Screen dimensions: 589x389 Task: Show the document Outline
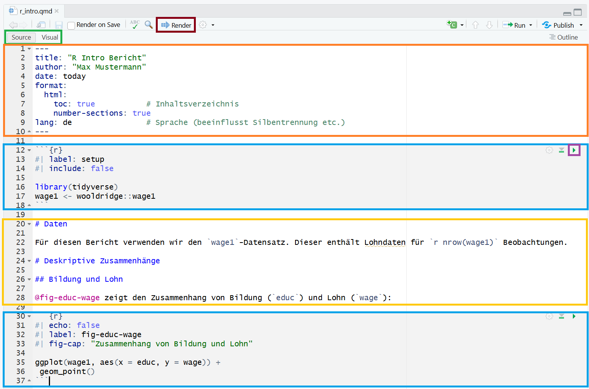tap(563, 37)
